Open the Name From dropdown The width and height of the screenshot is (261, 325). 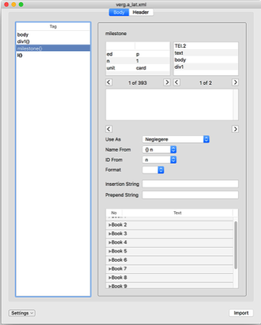[x=160, y=150]
